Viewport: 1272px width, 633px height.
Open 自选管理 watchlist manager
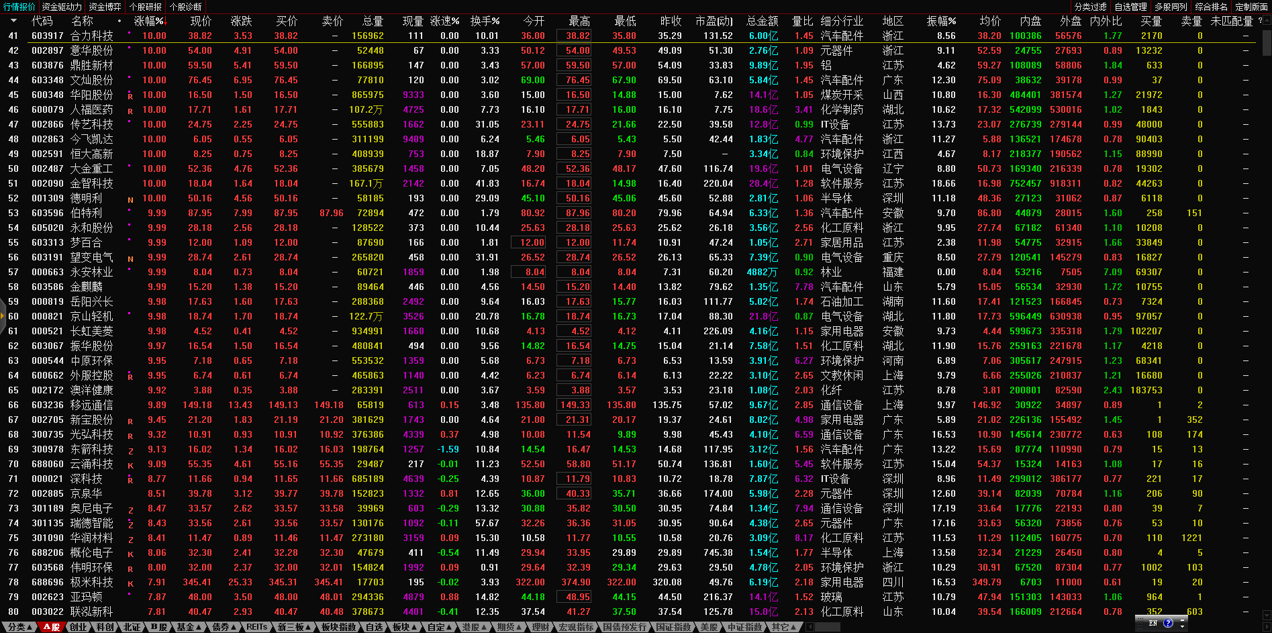point(1130,7)
